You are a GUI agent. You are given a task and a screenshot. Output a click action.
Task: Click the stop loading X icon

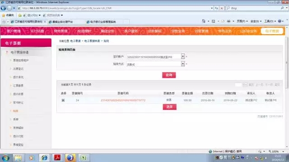(x=222, y=8)
